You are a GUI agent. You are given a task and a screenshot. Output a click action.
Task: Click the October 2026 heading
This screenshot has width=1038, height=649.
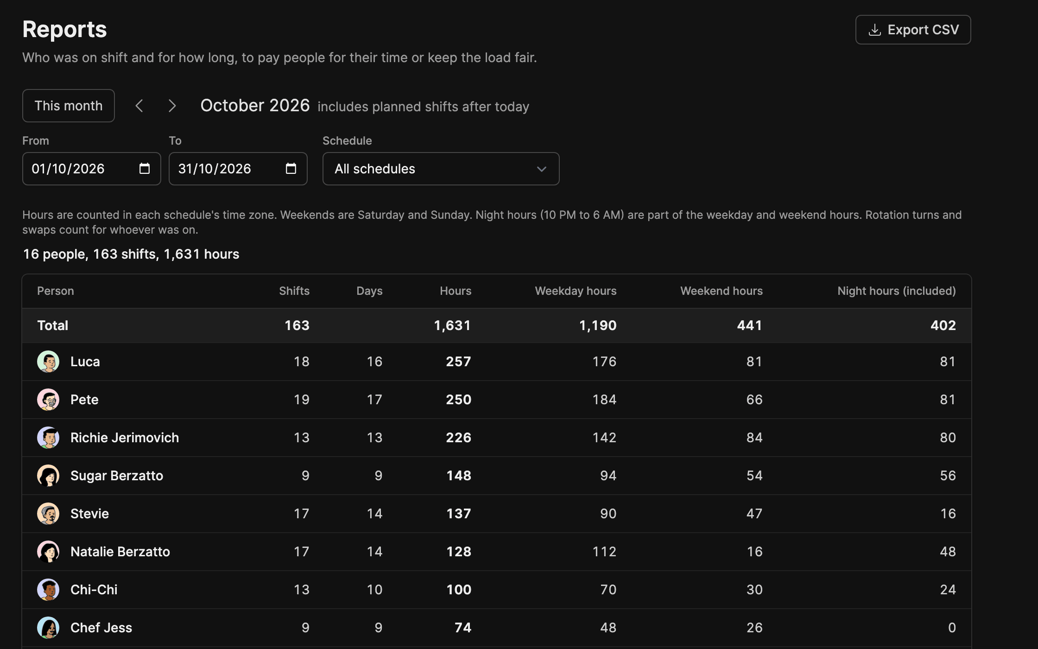pyautogui.click(x=255, y=106)
